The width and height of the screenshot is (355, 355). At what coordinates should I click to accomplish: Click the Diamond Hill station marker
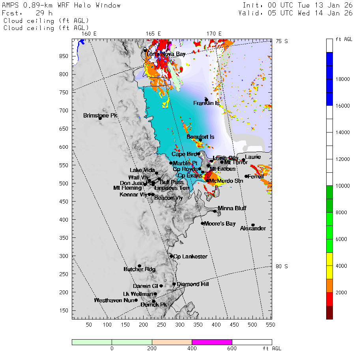(x=174, y=284)
